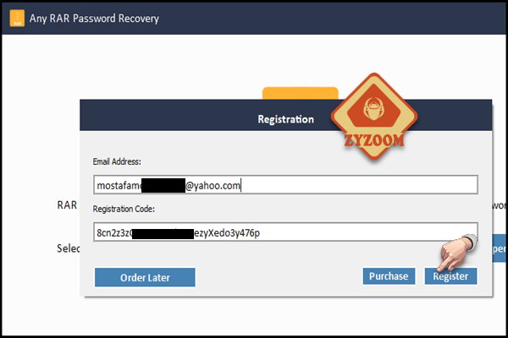The image size is (508, 338).
Task: Click the Order Later button
Action: 145,277
